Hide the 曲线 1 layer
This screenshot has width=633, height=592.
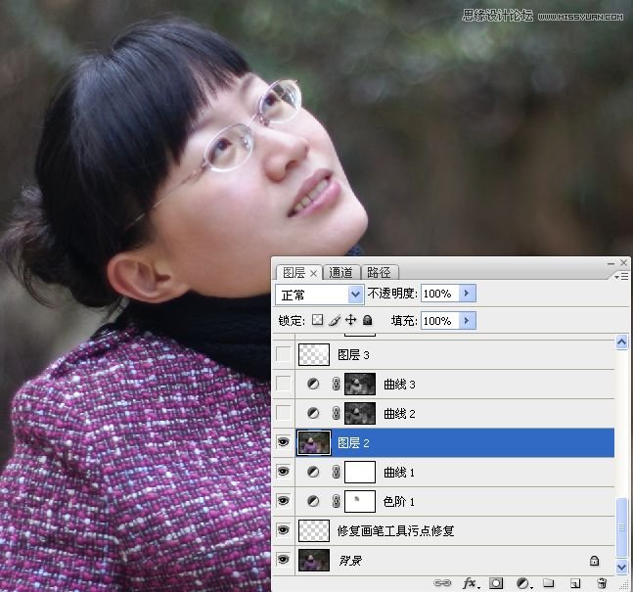(x=284, y=472)
